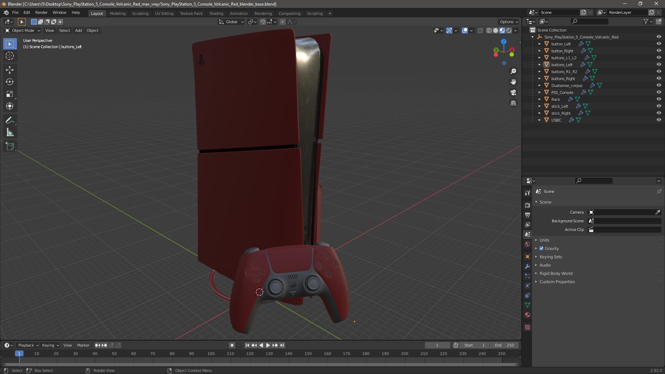The height and width of the screenshot is (374, 665).
Task: Open the Render menu
Action: click(41, 12)
